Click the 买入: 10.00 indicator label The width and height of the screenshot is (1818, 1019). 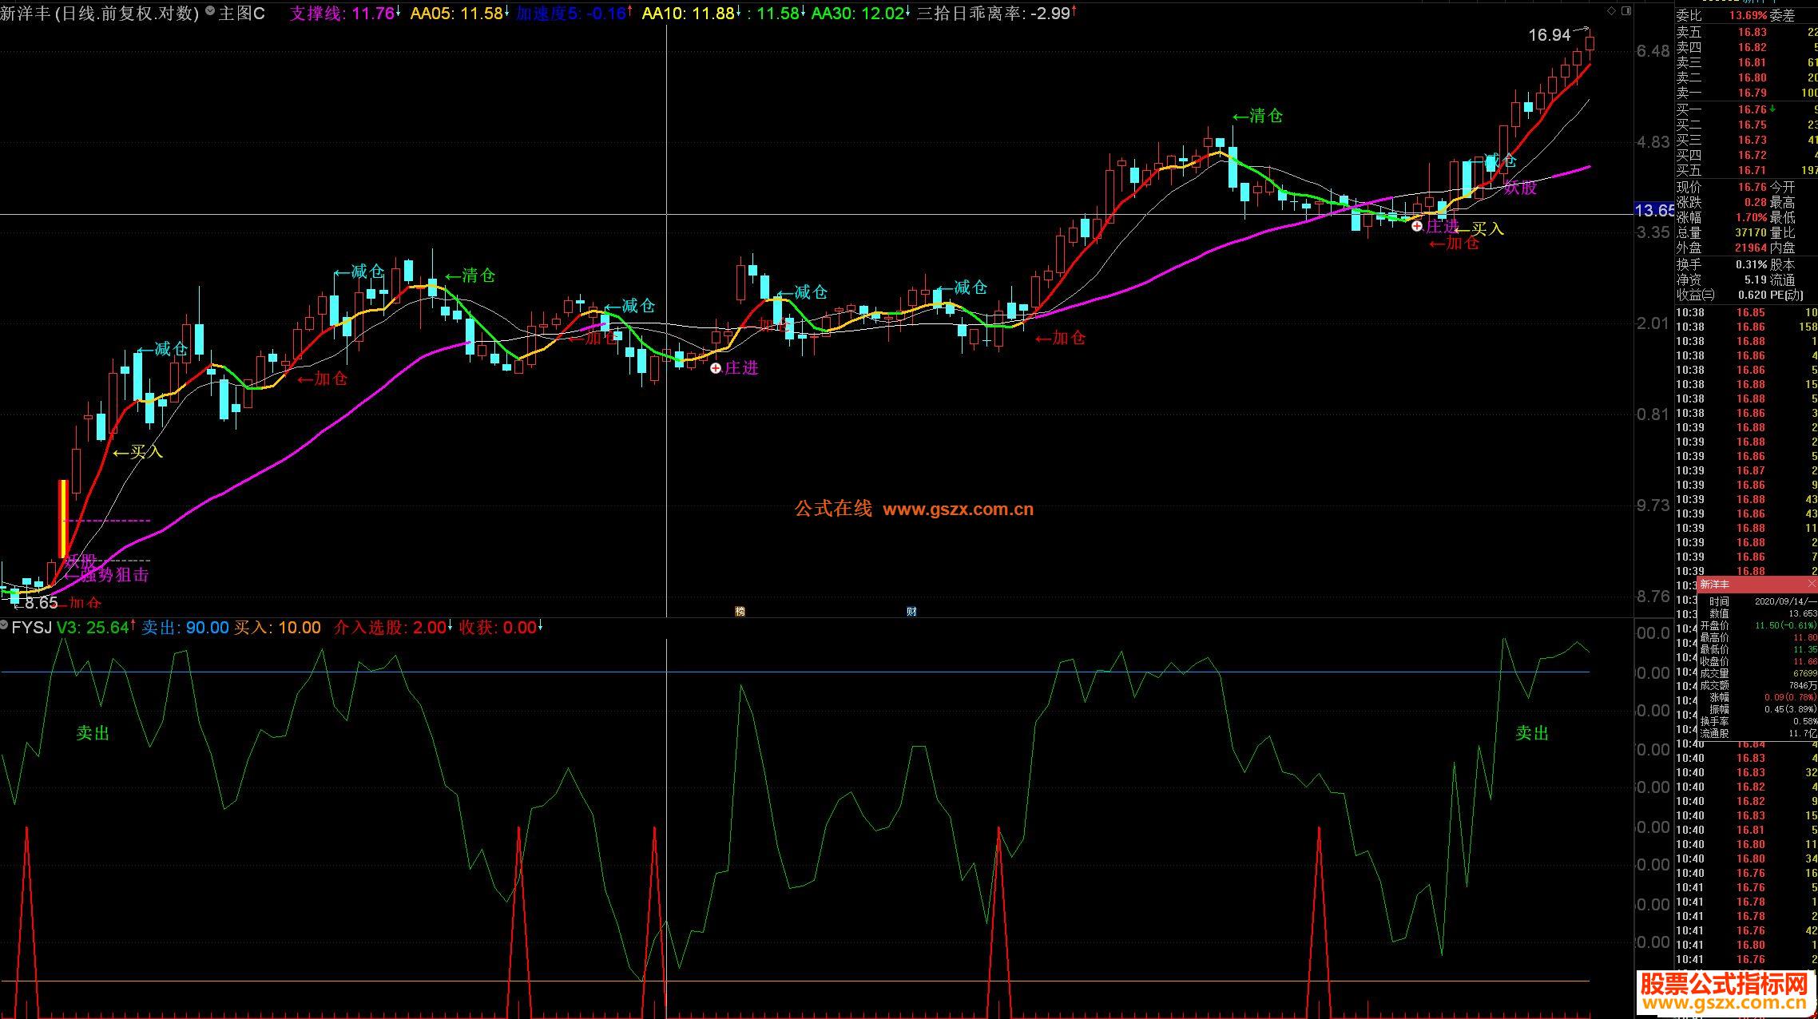coord(277,628)
